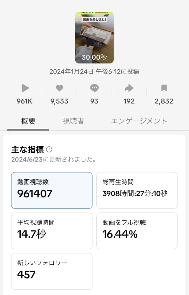Switch to the 概要 tab
This screenshot has width=189, height=295.
click(x=28, y=121)
